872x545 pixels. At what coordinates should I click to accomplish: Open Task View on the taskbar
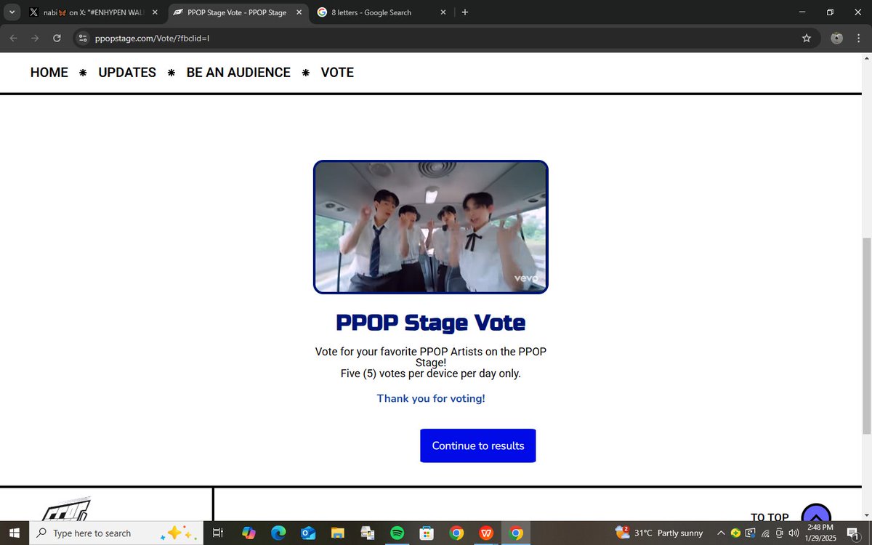pos(217,533)
